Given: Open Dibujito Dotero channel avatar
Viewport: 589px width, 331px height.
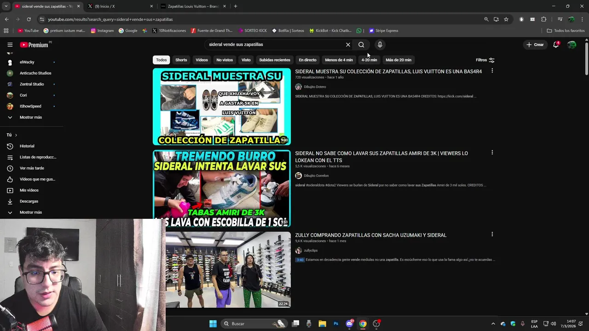Looking at the screenshot, I should tap(298, 87).
